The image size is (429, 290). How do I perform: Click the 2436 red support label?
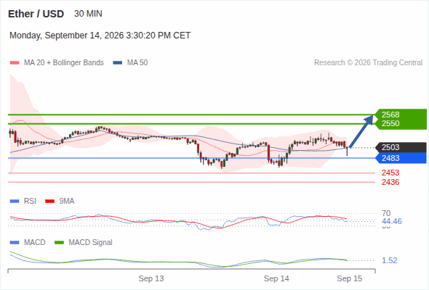coord(390,182)
